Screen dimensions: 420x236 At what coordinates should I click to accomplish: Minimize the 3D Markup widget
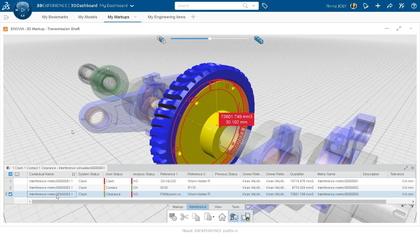pyautogui.click(x=386, y=28)
